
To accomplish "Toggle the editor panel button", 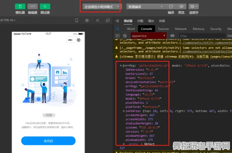I will pyautogui.click(x=33, y=7).
